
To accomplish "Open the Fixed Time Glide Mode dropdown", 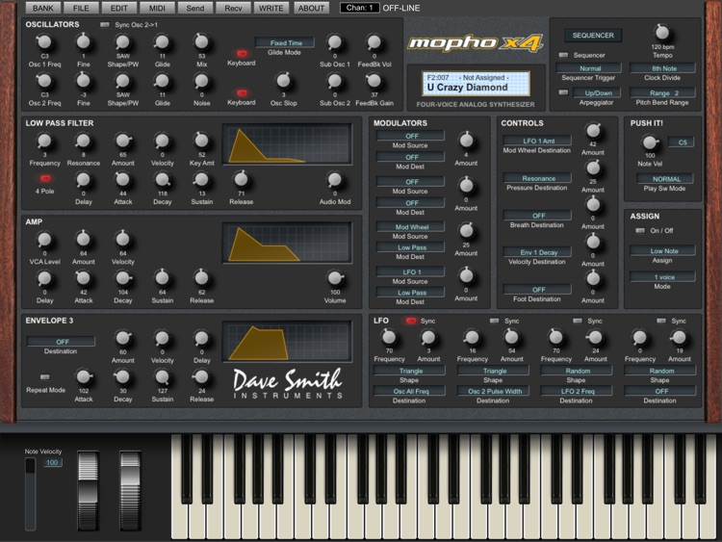I will tap(285, 42).
